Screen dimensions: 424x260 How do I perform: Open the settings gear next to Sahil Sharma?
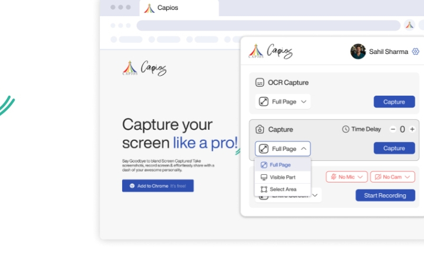(415, 51)
